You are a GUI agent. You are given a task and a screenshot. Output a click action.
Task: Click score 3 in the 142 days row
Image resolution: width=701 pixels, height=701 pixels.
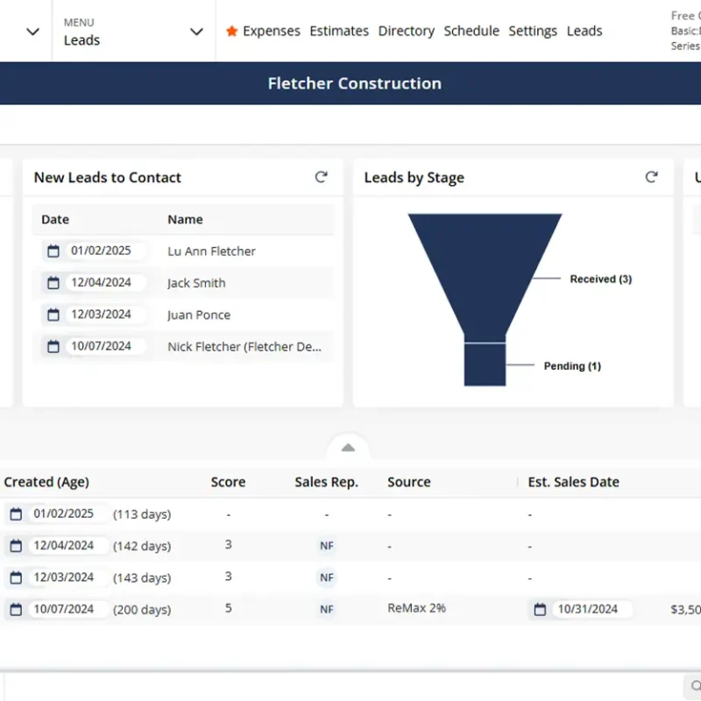tap(228, 544)
